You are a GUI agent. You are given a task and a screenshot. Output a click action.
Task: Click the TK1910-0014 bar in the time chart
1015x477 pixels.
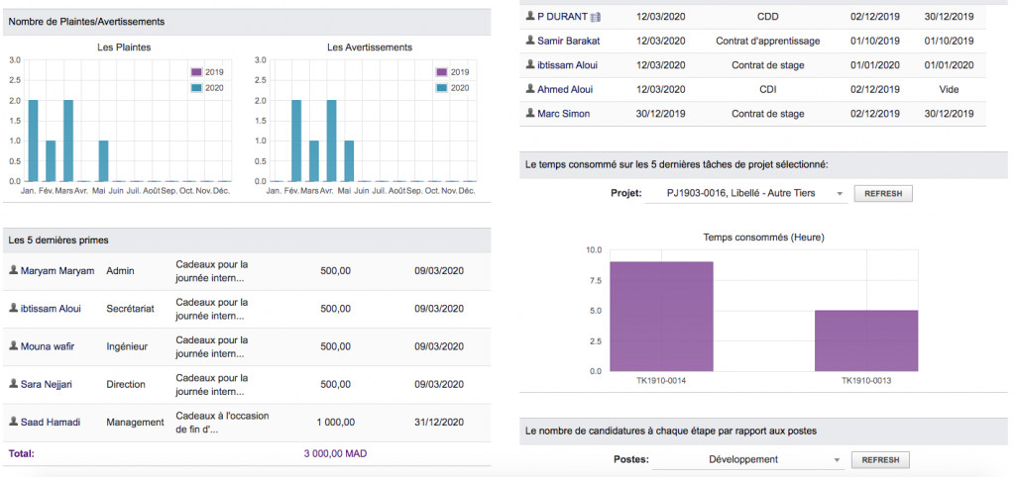click(x=661, y=317)
